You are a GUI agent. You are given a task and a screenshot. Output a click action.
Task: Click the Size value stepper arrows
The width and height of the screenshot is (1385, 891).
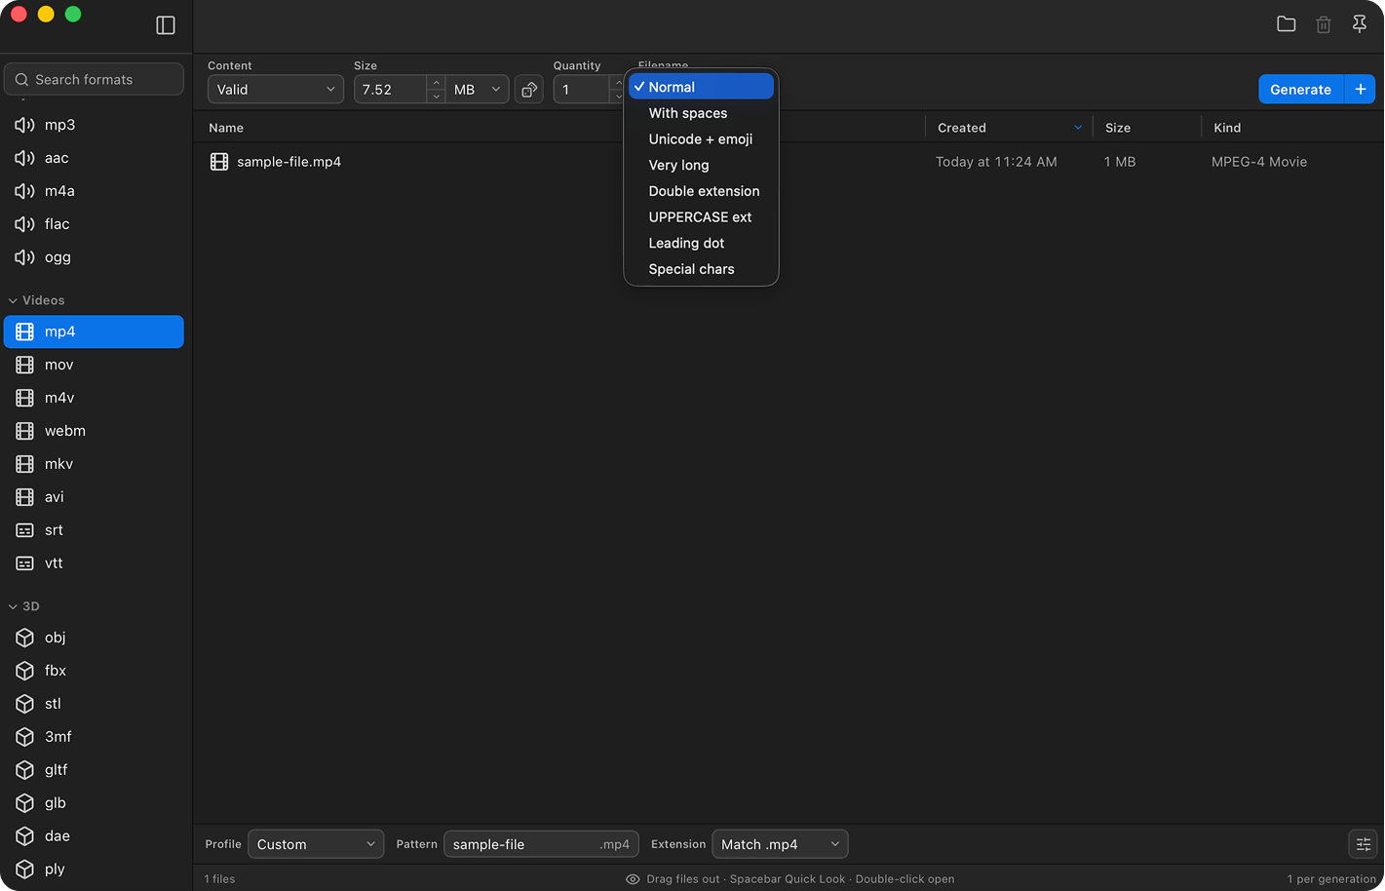437,90
